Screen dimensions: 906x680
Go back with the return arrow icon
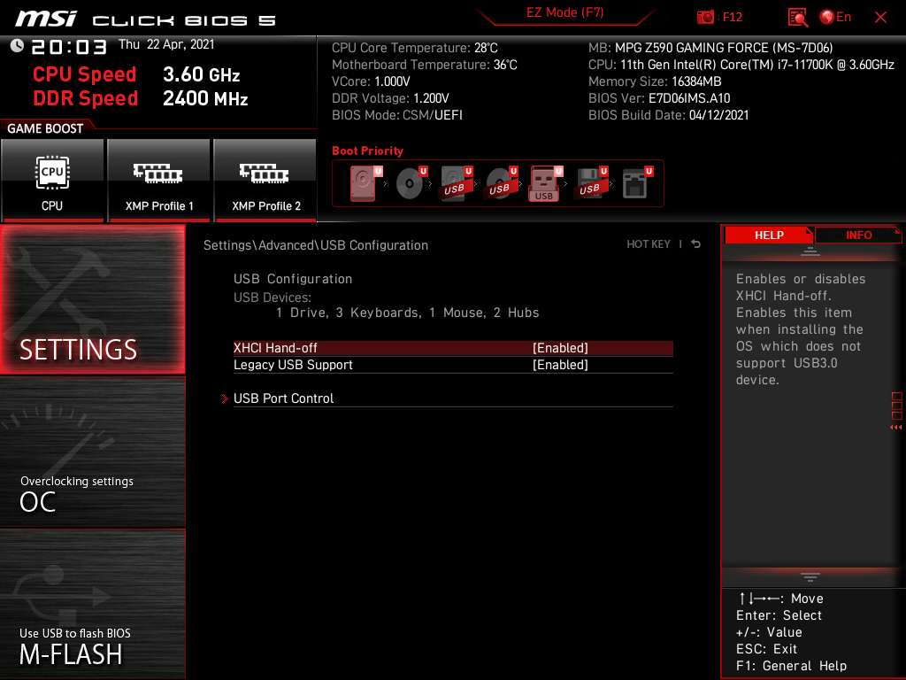tap(696, 244)
